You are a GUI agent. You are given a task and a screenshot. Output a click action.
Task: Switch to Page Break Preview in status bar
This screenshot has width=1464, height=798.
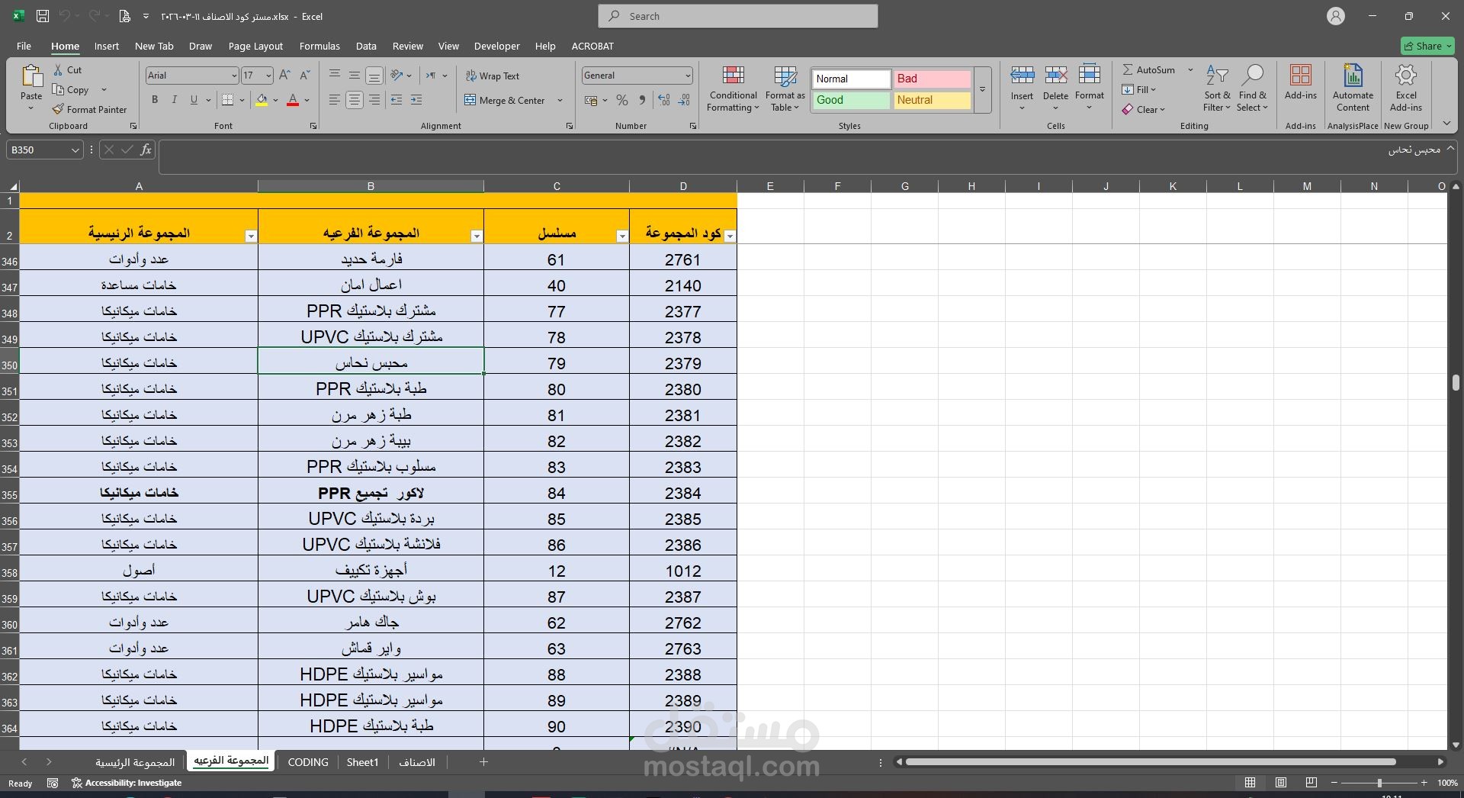(x=1311, y=783)
